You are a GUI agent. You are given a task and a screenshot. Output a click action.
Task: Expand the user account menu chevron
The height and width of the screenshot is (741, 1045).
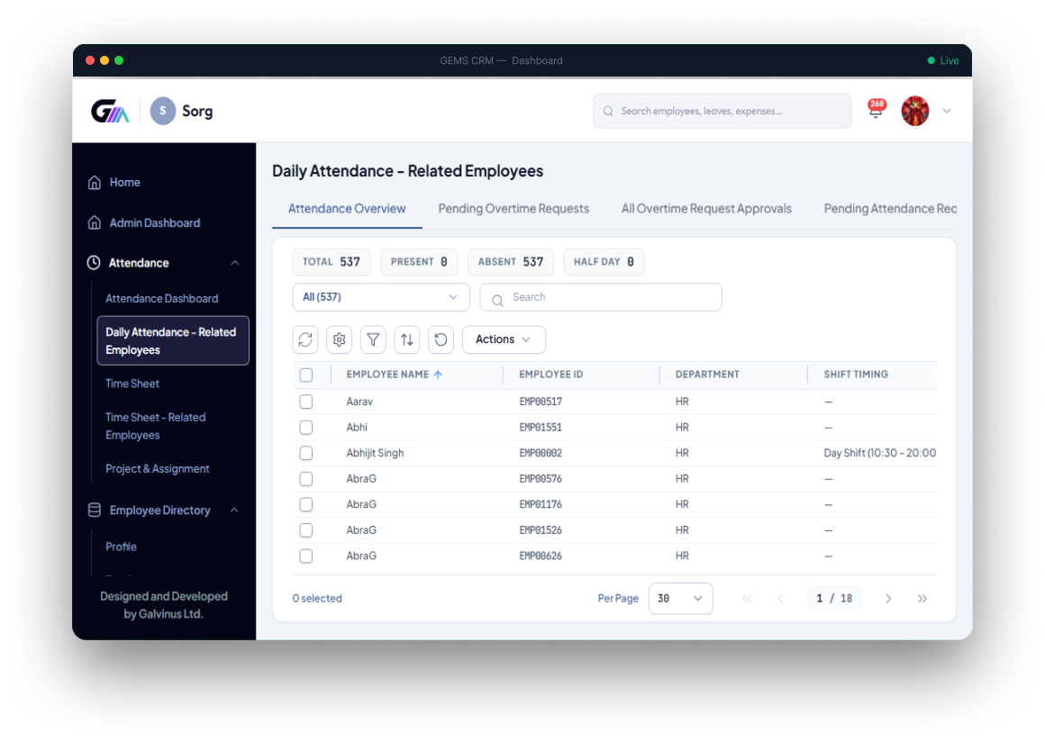(x=947, y=111)
